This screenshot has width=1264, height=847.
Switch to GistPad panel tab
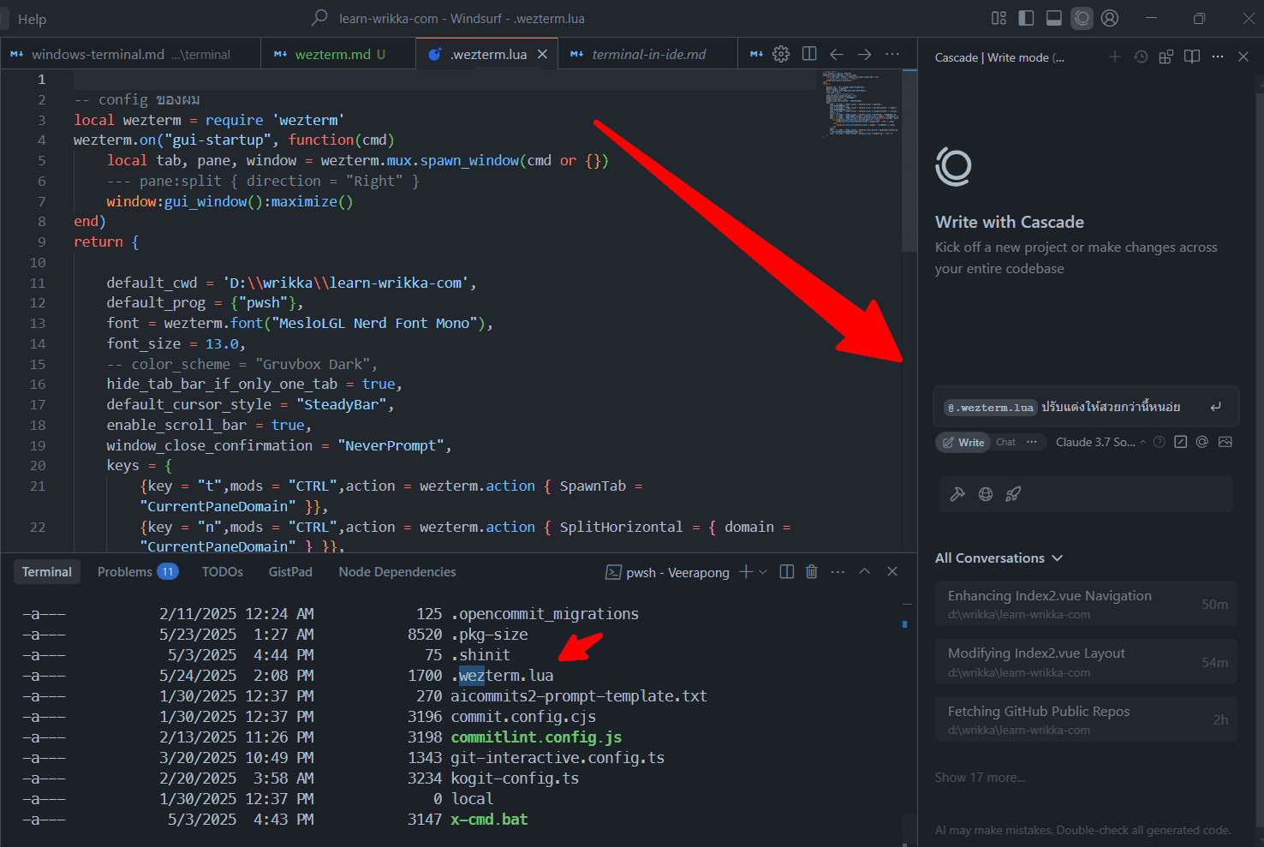coord(290,572)
